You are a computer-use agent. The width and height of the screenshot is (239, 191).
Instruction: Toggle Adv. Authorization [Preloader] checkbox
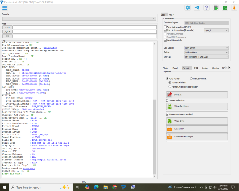[x=165, y=30]
